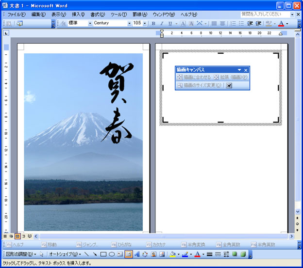
Task: Toggle Bold formatting
Action: click(x=153, y=23)
